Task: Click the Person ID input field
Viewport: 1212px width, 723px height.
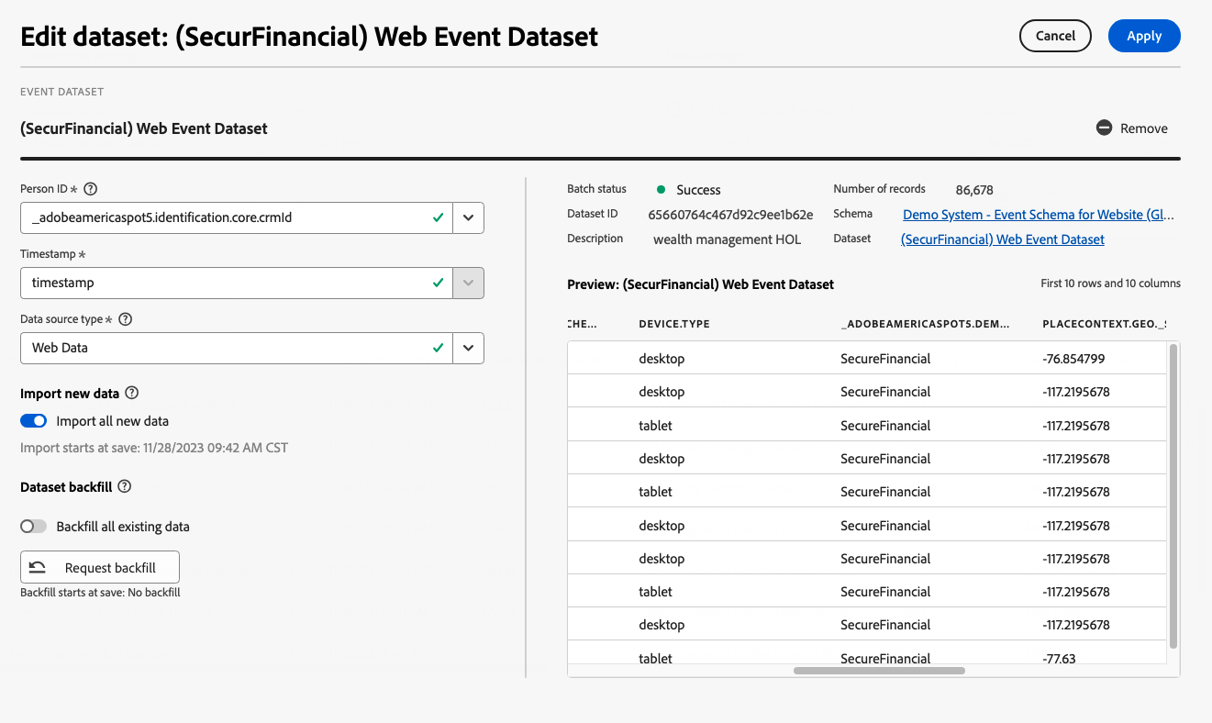Action: coord(237,218)
